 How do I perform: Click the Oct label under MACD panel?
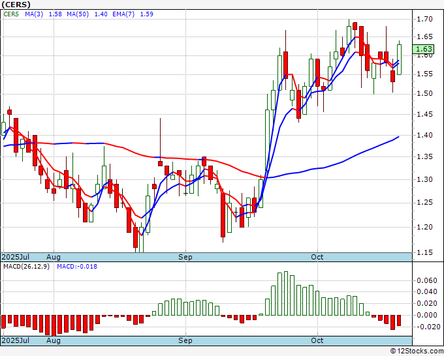click(317, 340)
